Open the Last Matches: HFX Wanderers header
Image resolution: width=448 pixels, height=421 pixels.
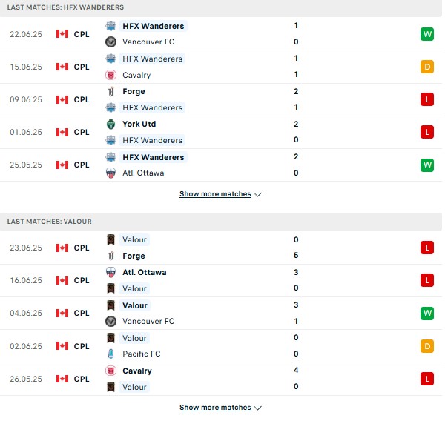(x=65, y=7)
